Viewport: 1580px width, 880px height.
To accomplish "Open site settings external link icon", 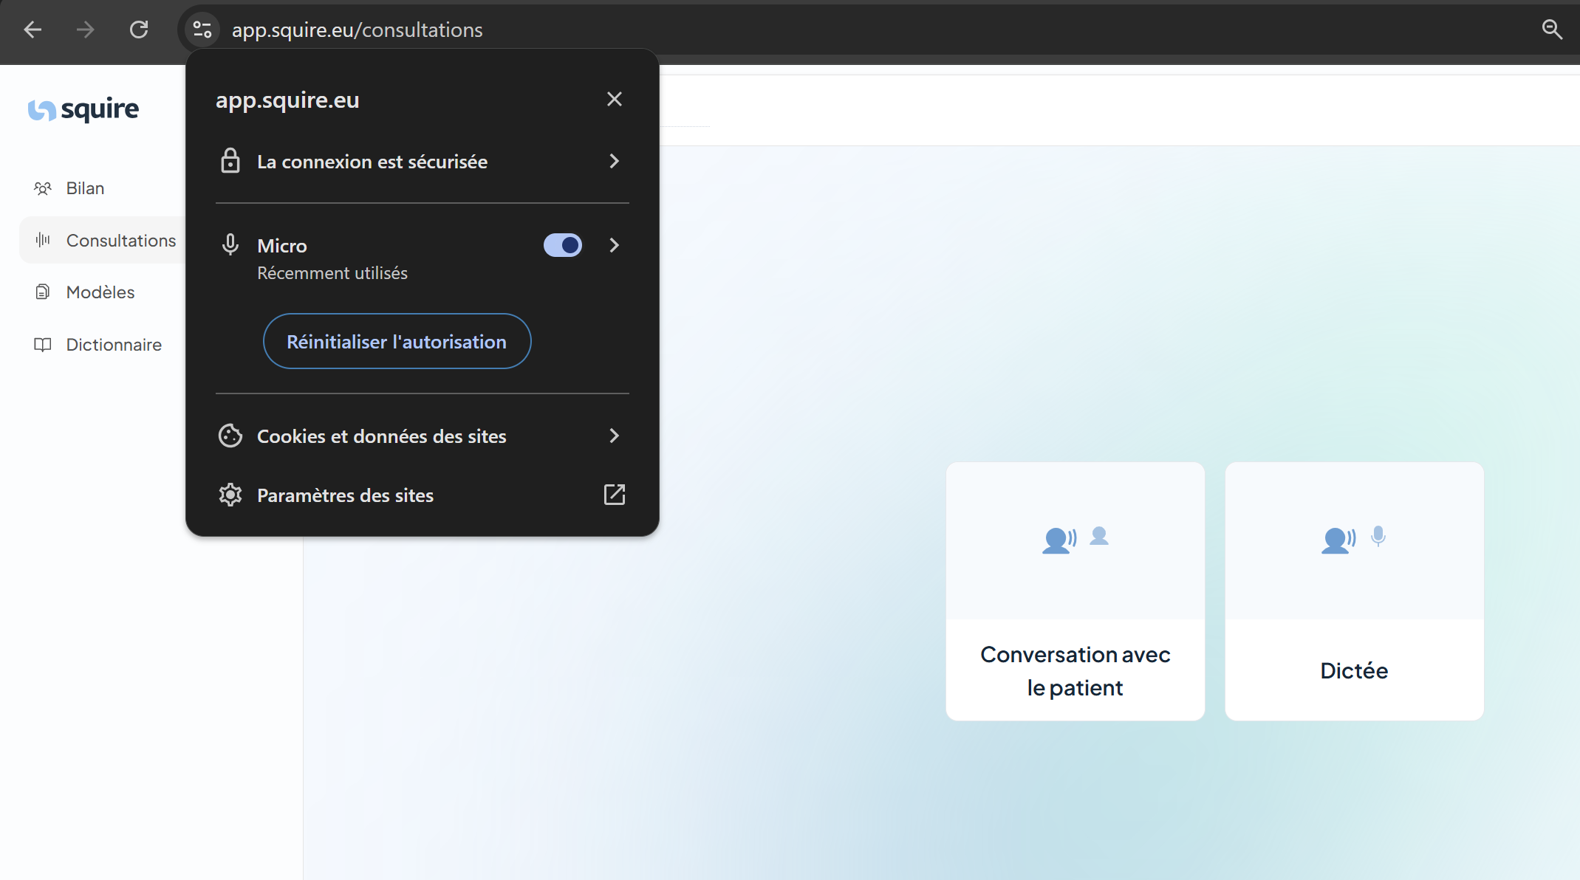I will click(614, 495).
